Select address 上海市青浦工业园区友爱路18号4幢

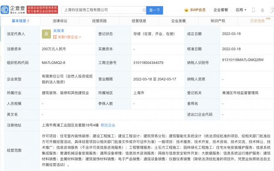(70, 125)
